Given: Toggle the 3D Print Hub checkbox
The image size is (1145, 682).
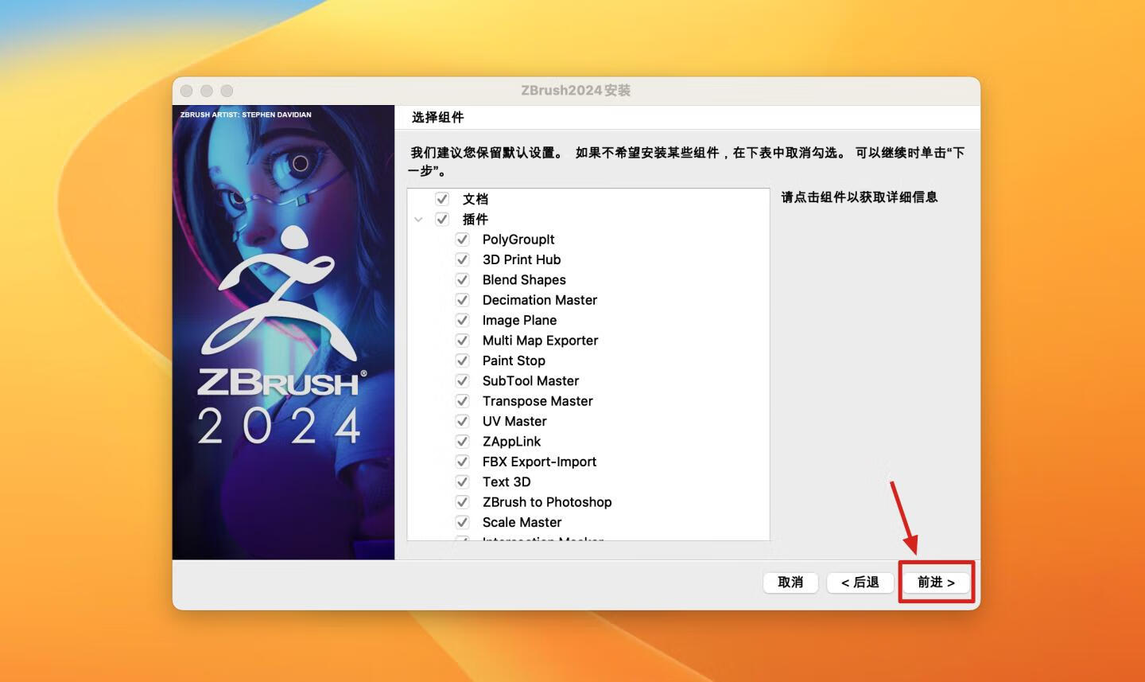Looking at the screenshot, I should pos(462,259).
